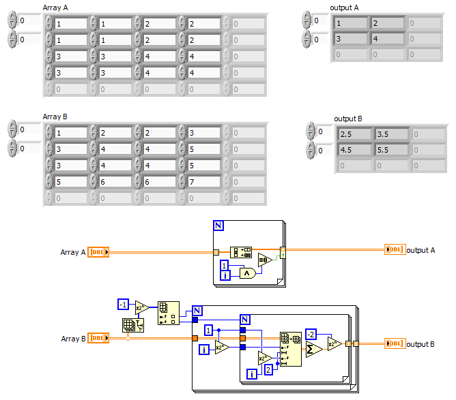Select the output B indicator terminal
The width and height of the screenshot is (456, 400).
(395, 343)
